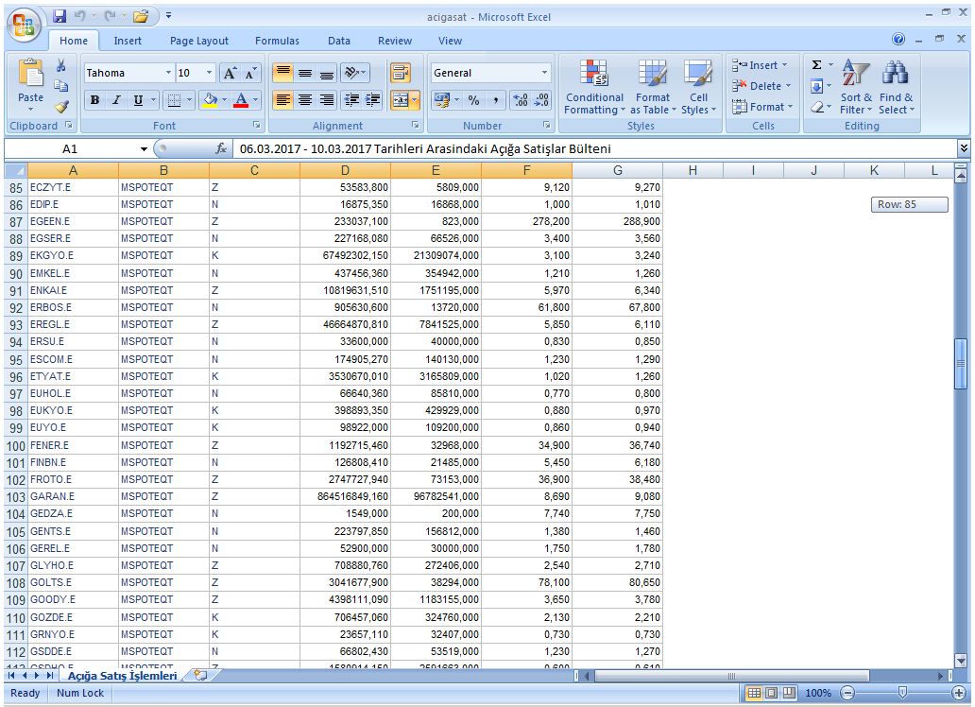Switch to Page Layout view button
Image resolution: width=975 pixels, height=707 pixels.
coord(771,693)
